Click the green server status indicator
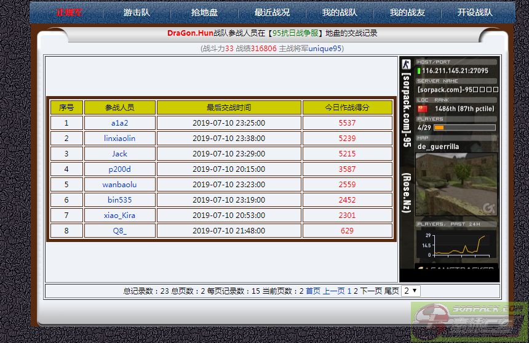 pyautogui.click(x=419, y=71)
